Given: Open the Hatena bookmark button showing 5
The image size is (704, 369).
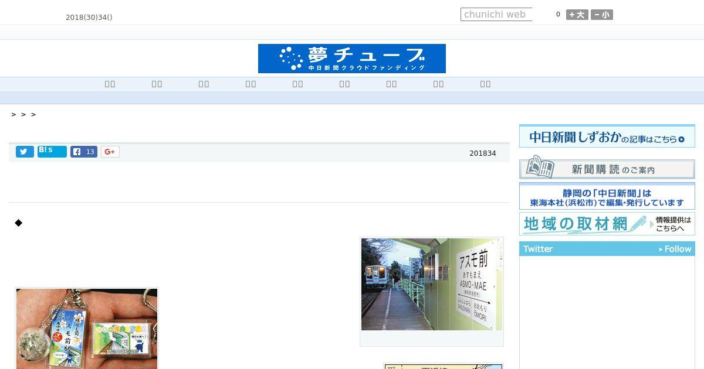Looking at the screenshot, I should (52, 152).
